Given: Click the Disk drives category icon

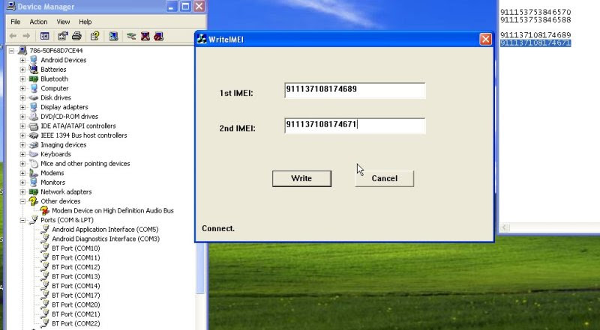Looking at the screenshot, I should [x=34, y=97].
